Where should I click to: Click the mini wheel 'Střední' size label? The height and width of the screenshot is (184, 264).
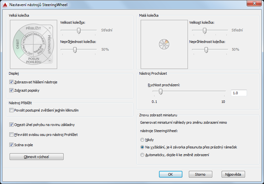(x=237, y=30)
